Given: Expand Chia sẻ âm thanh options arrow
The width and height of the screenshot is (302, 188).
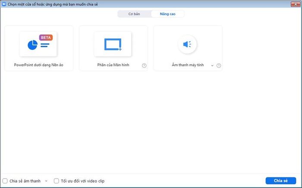Looking at the screenshot, I should coord(46,181).
